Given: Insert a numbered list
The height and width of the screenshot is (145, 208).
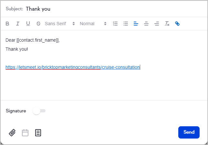Looking at the screenshot, I should (x=115, y=24).
